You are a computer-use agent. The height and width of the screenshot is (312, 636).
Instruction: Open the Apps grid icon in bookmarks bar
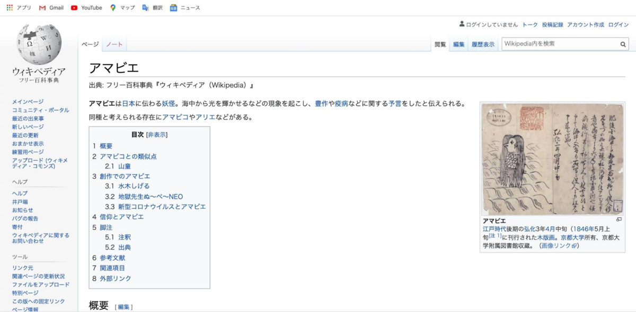[x=10, y=7]
